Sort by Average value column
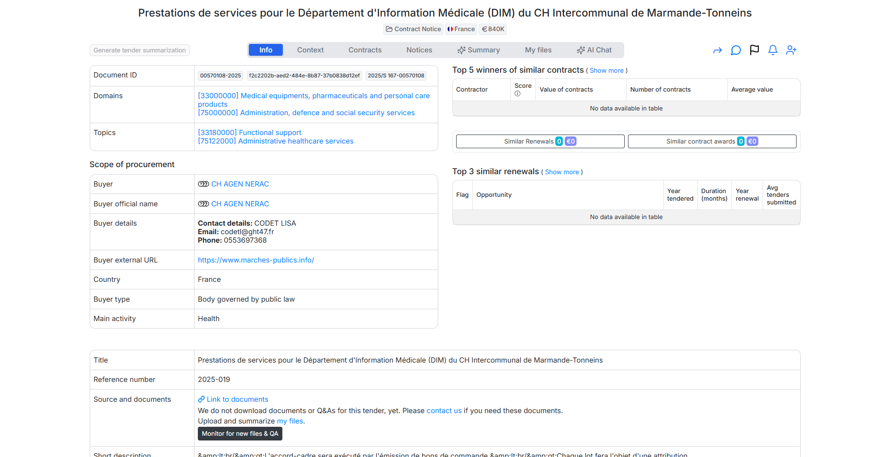This screenshot has height=457, width=891. [764, 90]
